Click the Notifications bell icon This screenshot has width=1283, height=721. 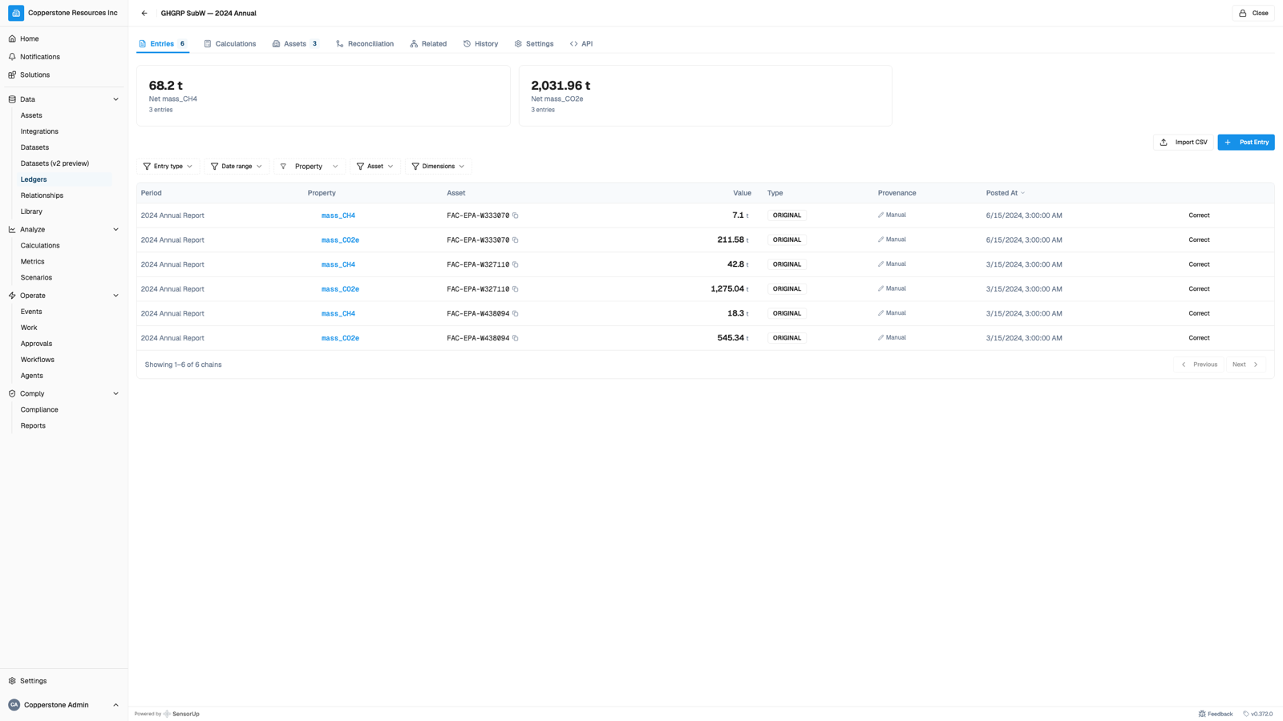(x=12, y=57)
